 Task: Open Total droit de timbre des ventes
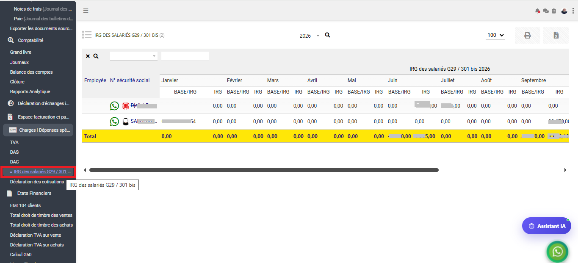pos(41,215)
